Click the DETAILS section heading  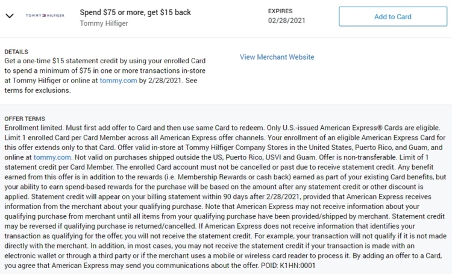point(16,52)
